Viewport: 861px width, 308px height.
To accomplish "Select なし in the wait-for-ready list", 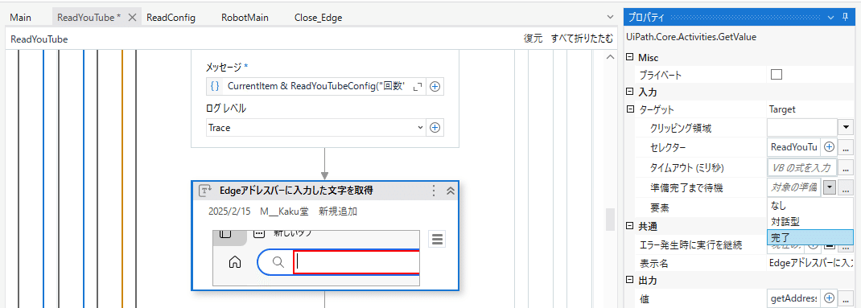I will tap(810, 206).
